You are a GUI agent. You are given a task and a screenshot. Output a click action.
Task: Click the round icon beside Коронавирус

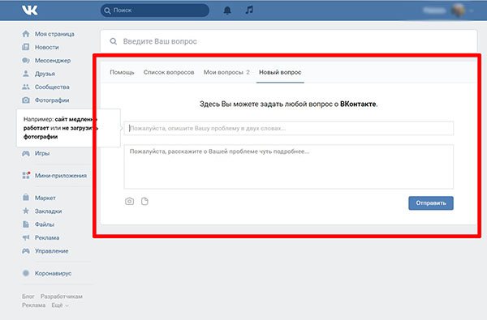click(26, 273)
